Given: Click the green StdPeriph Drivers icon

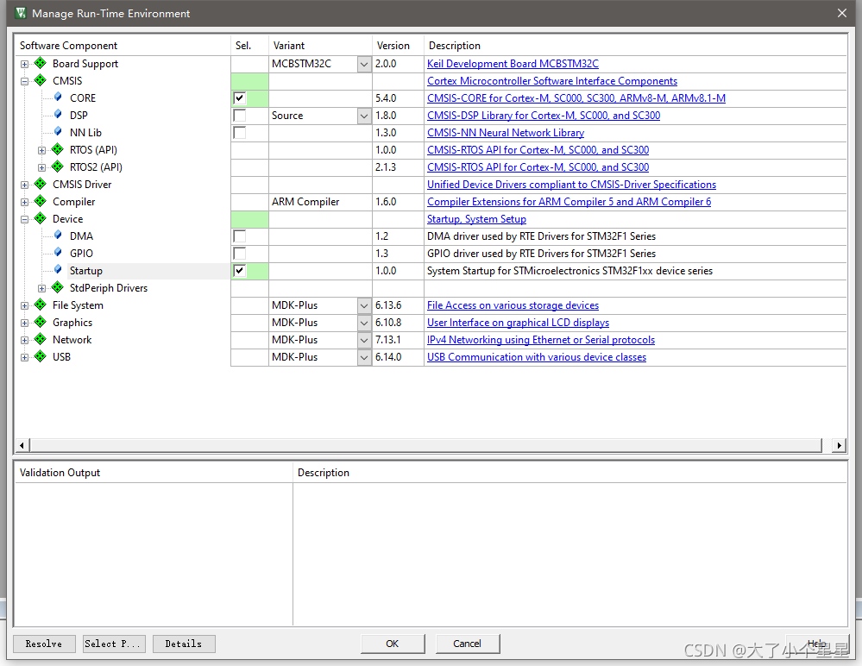Looking at the screenshot, I should 58,287.
